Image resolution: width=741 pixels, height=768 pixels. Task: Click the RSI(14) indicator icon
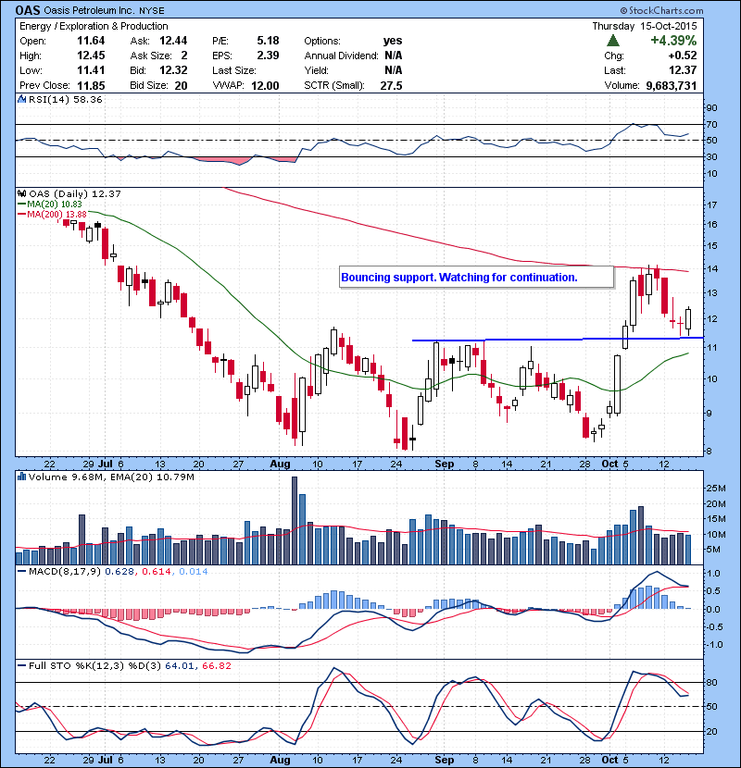pyautogui.click(x=21, y=99)
